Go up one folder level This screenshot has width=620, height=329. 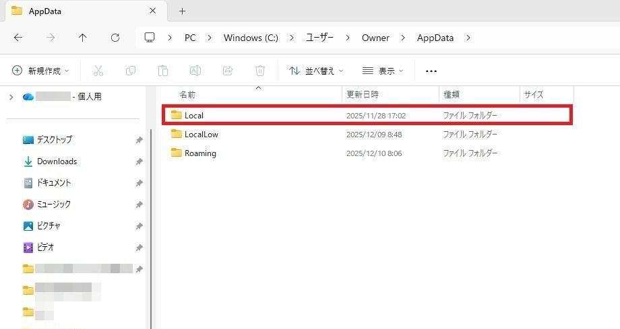(83, 38)
